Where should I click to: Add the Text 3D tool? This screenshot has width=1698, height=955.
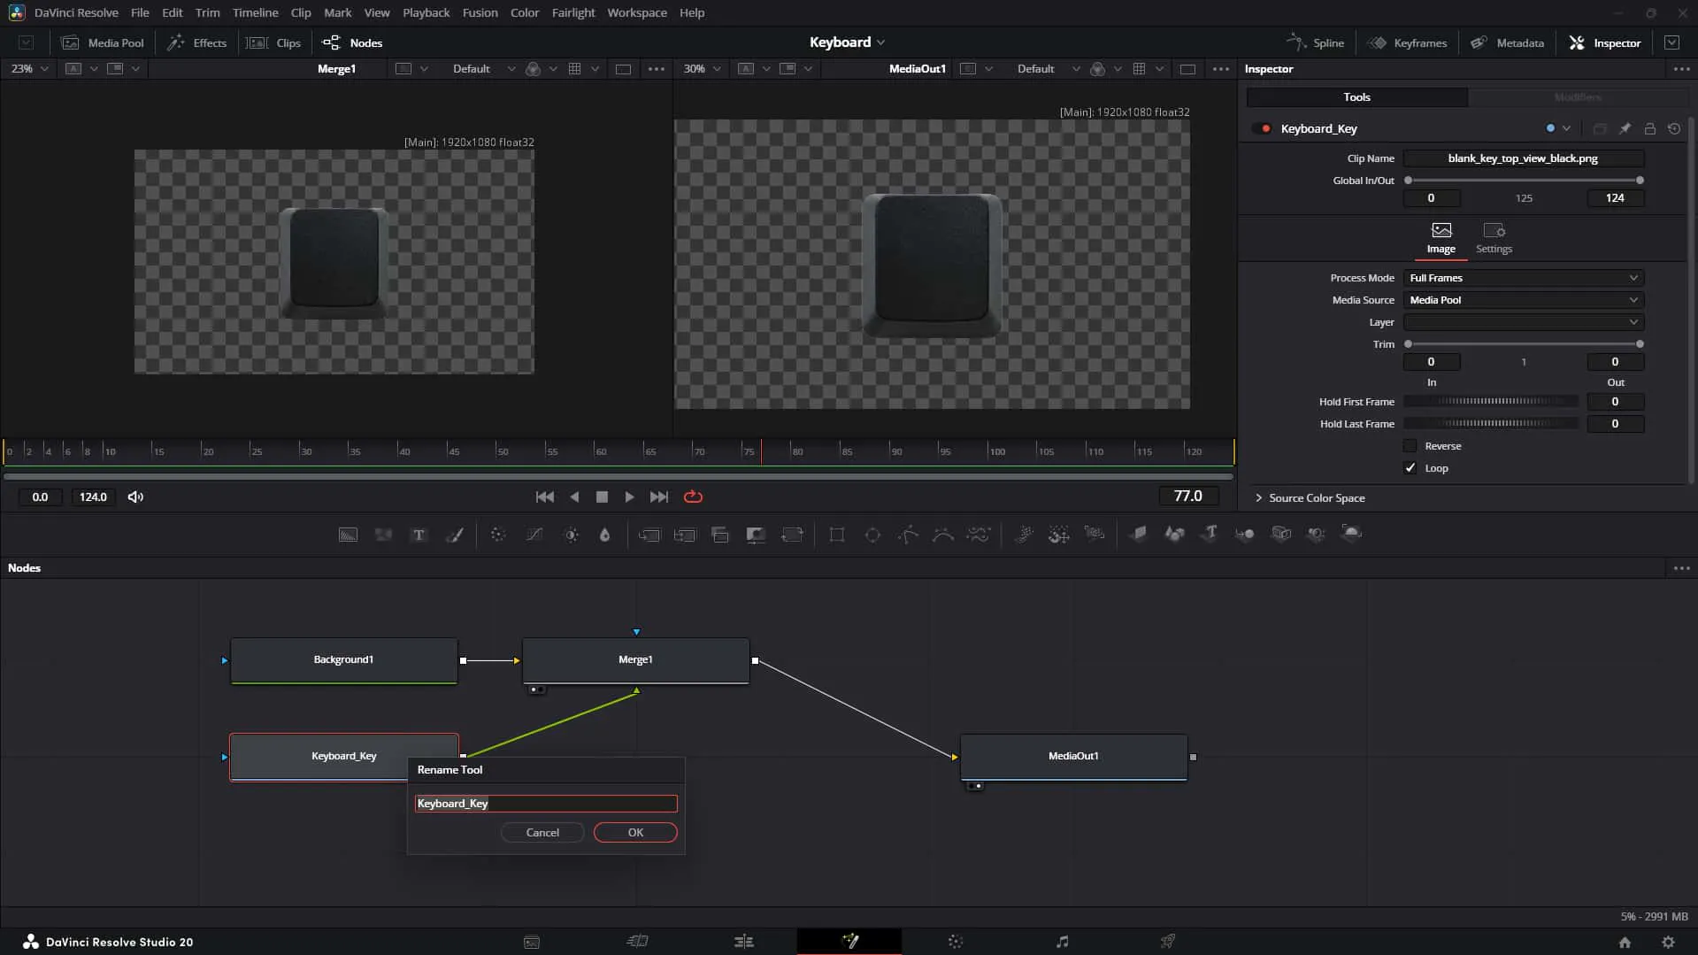[x=1210, y=534]
